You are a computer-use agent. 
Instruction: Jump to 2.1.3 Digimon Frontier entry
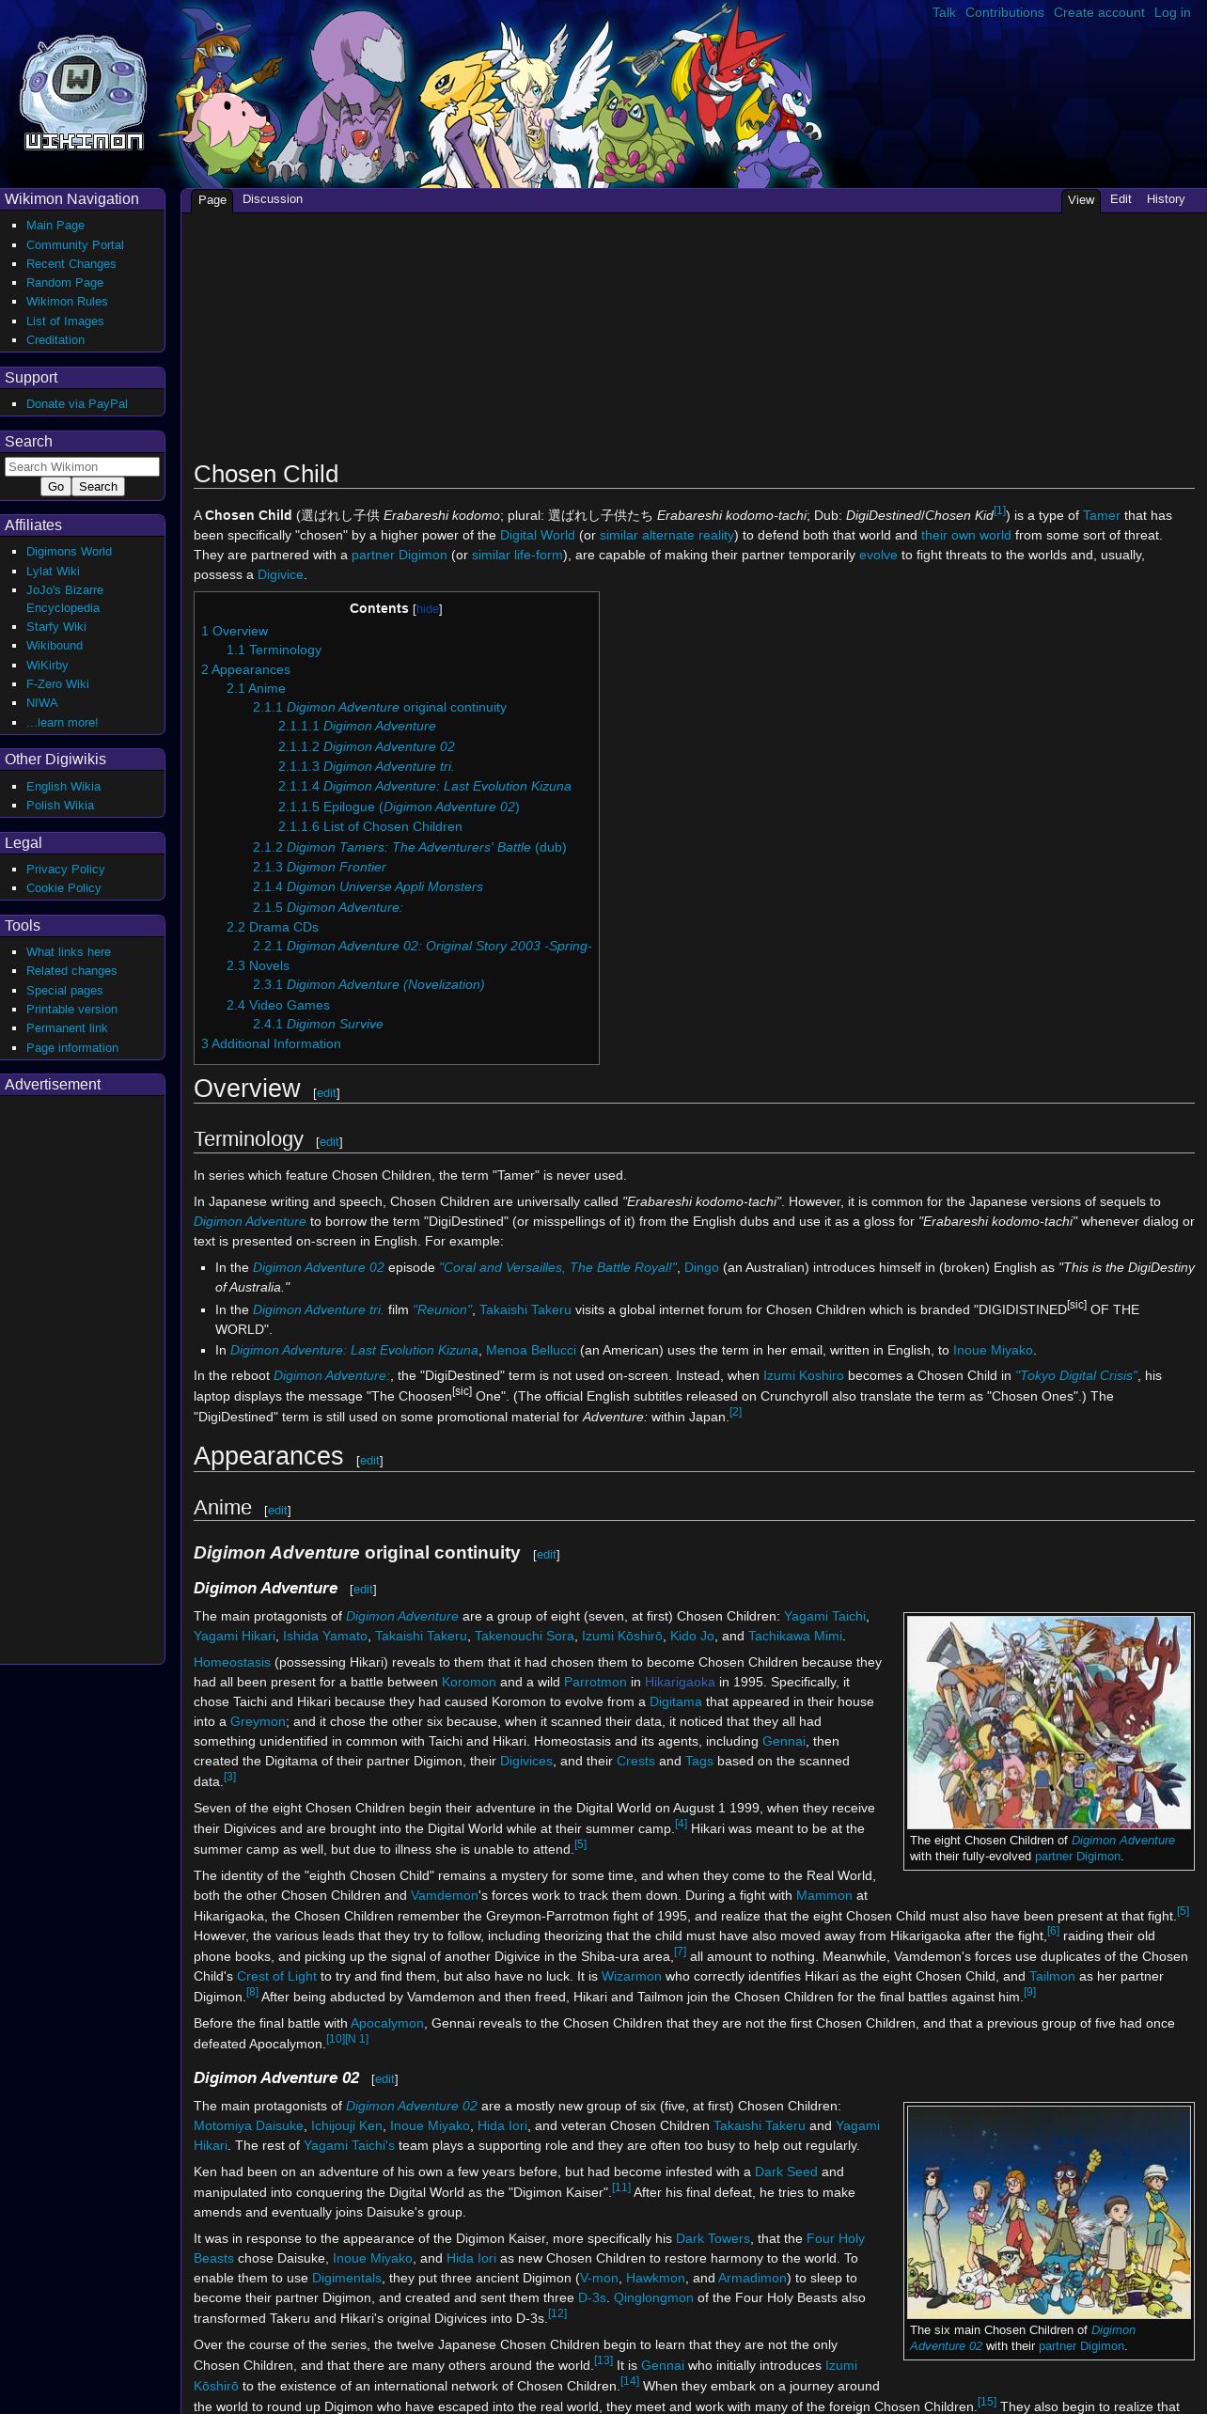pos(320,867)
